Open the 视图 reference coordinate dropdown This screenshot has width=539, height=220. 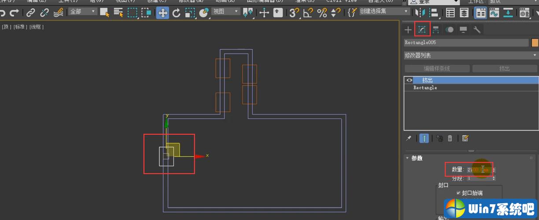point(226,12)
